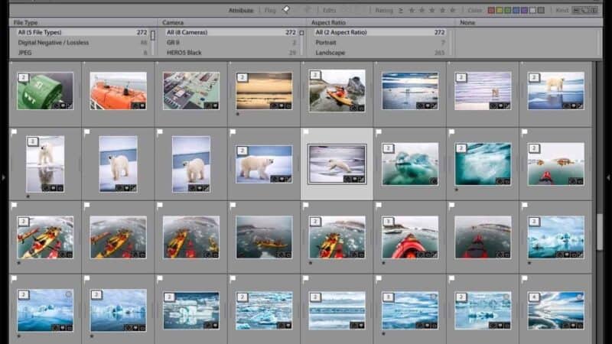Expand the stack badge on green barrel thumbnail

pyautogui.click(x=23, y=77)
